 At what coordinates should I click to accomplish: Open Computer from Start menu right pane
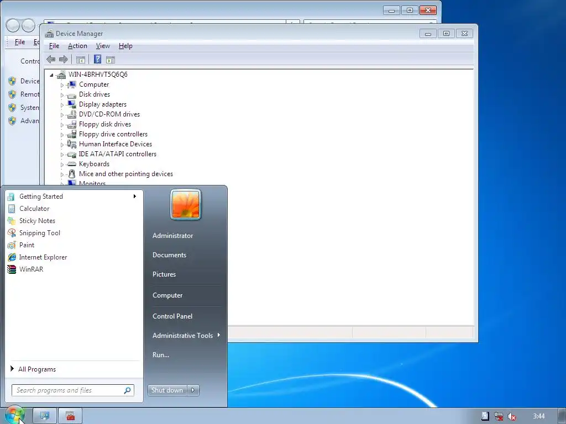click(x=167, y=295)
